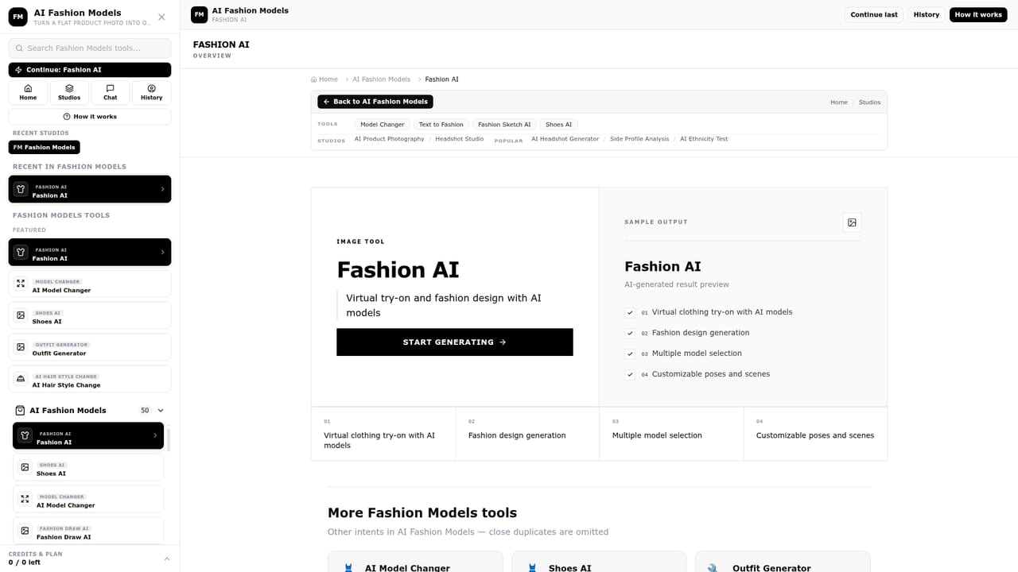The width and height of the screenshot is (1018, 572).
Task: Click the Featured AI Model Changer expand-arrows icon
Action: point(21,284)
